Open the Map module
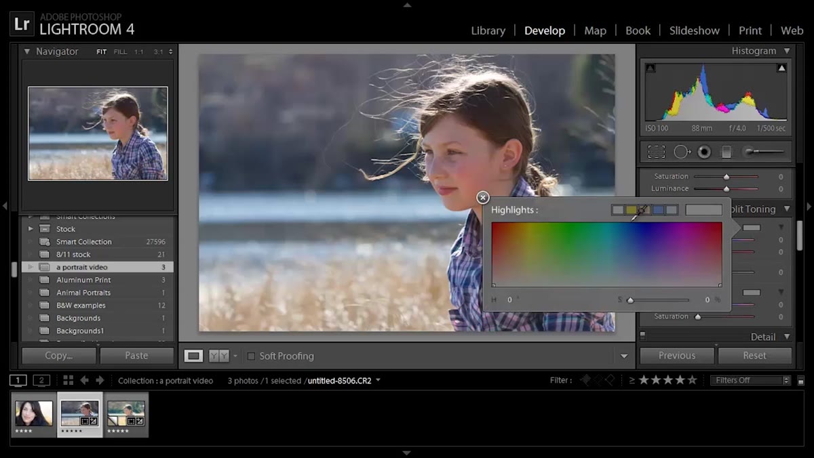The width and height of the screenshot is (814, 458). click(595, 30)
